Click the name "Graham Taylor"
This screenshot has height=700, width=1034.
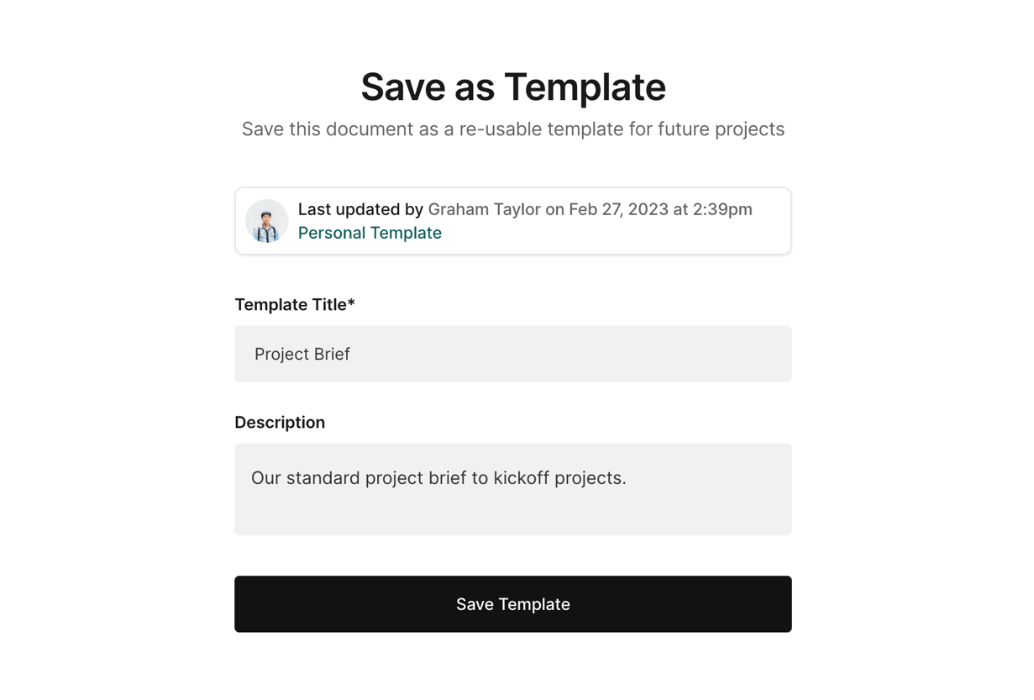[484, 209]
